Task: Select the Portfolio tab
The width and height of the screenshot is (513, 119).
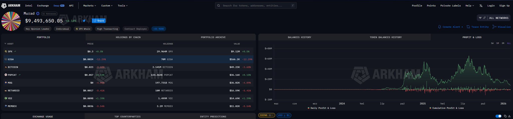Action: pos(43,37)
